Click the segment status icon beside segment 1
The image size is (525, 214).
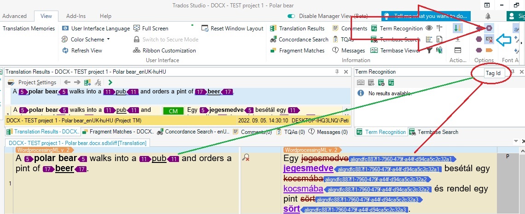click(x=246, y=158)
